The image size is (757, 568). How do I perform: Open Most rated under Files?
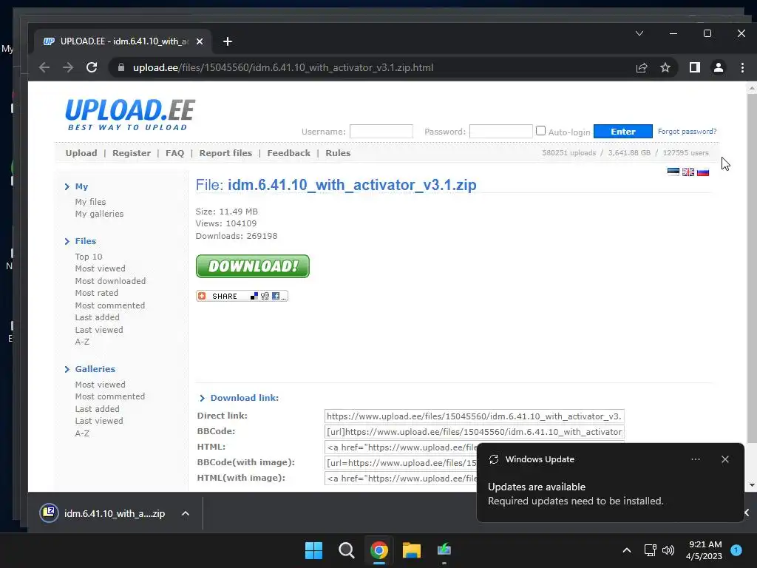pos(97,293)
